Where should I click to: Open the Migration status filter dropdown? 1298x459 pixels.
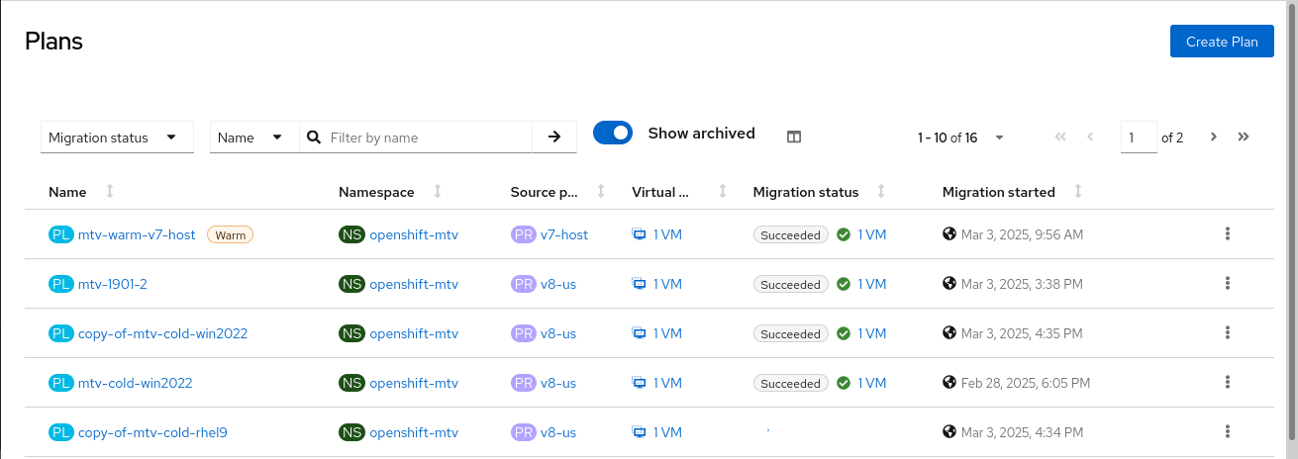117,138
